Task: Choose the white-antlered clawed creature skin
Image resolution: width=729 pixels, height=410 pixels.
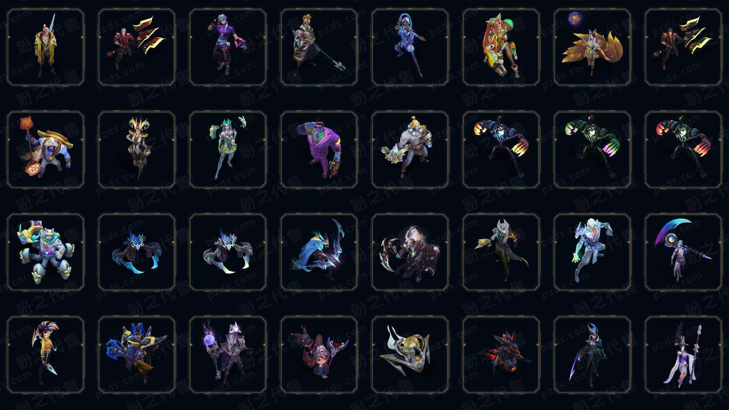Action: click(x=228, y=252)
